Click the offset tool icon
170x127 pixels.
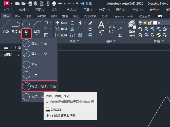point(90,35)
